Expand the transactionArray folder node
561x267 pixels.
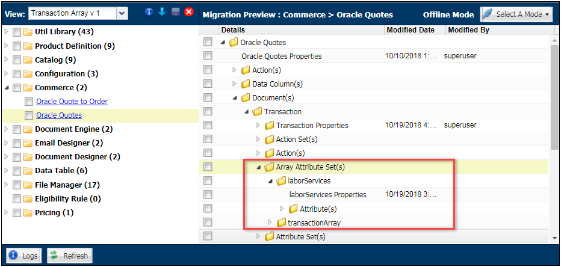pyautogui.click(x=270, y=222)
